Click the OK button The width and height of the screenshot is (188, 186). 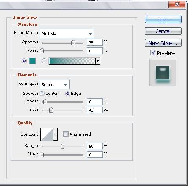(x=163, y=19)
